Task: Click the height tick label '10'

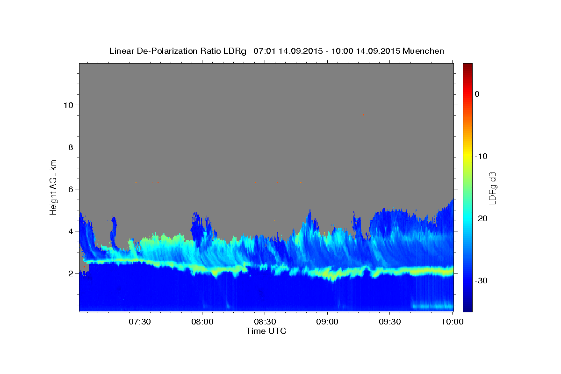Action: (x=70, y=105)
